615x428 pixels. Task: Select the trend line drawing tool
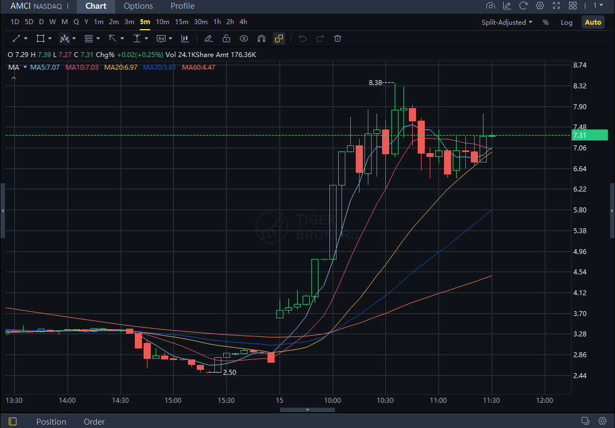16,38
